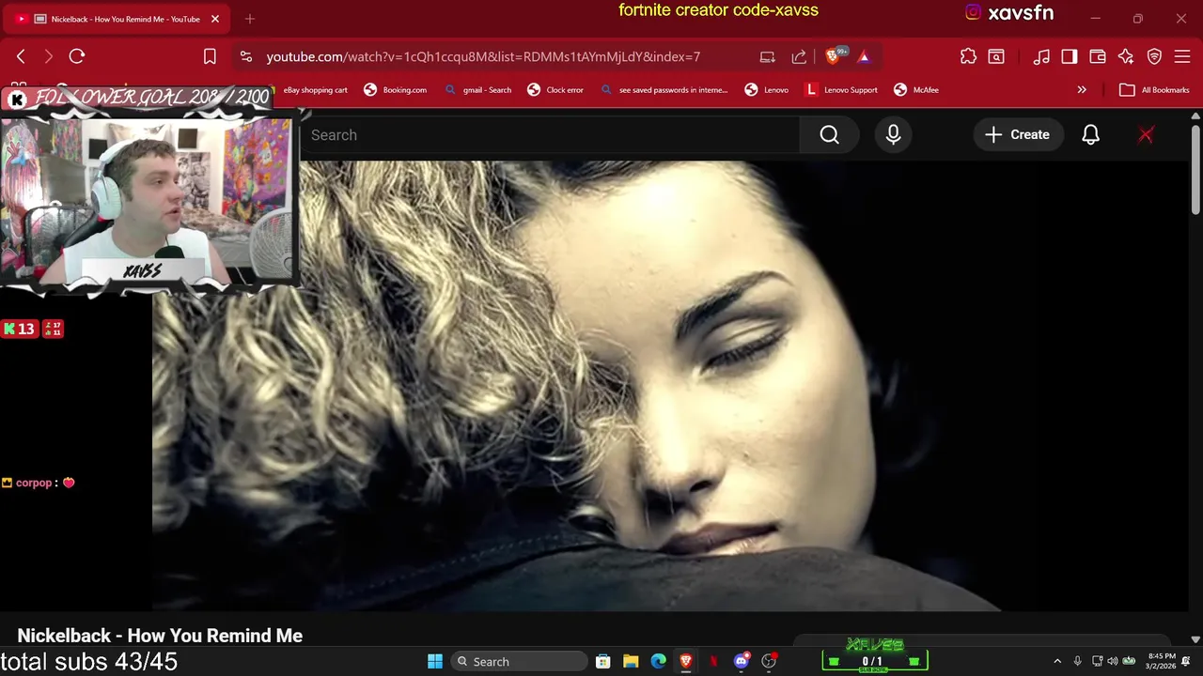Expand hidden bookmarks with the double chevron

1082,90
